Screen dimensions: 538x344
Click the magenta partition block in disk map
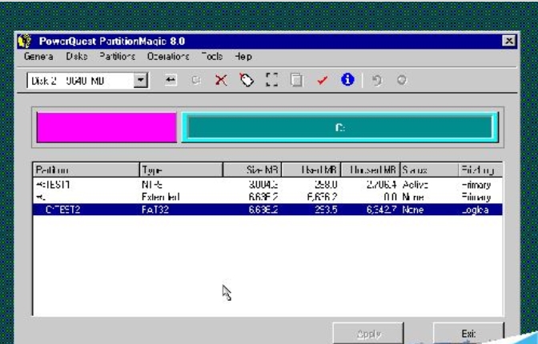pyautogui.click(x=106, y=128)
